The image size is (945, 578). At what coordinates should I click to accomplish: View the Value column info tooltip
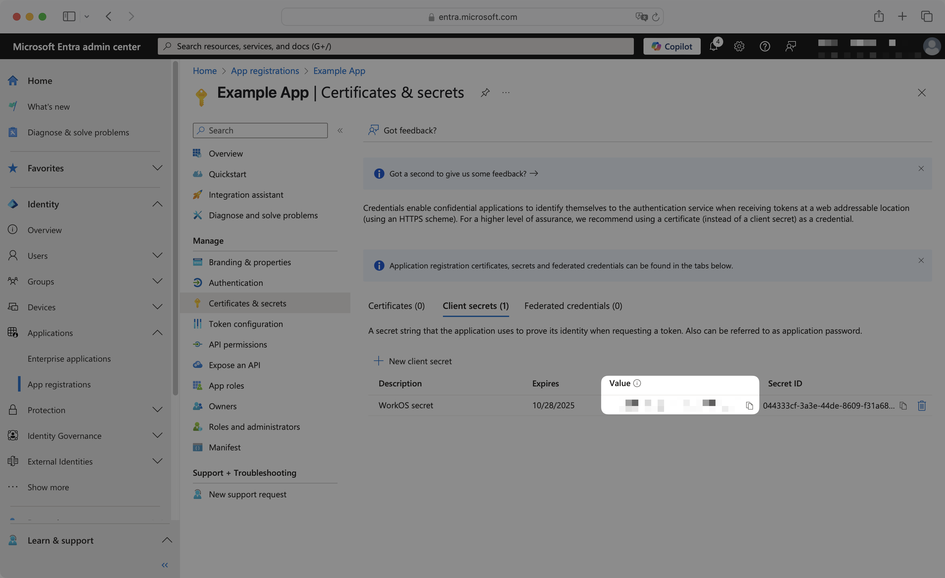tap(637, 383)
